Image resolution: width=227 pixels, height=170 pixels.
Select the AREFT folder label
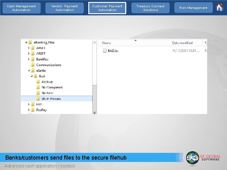pyautogui.click(x=41, y=54)
